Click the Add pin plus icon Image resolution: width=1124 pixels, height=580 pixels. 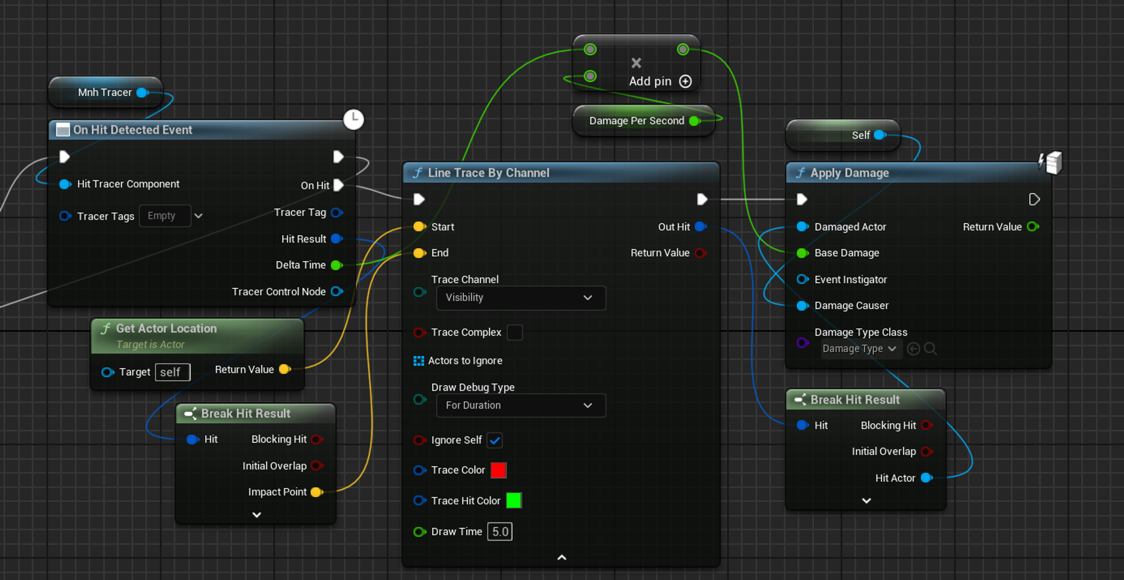click(x=685, y=81)
